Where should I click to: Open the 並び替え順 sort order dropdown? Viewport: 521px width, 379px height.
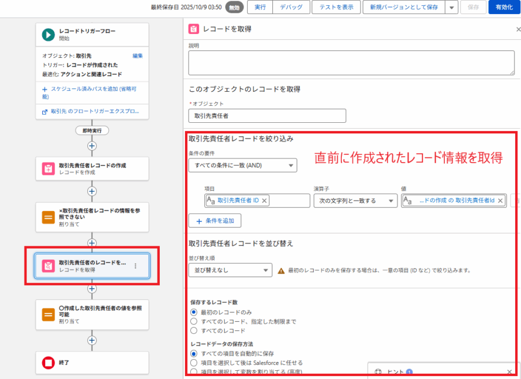[x=230, y=270]
